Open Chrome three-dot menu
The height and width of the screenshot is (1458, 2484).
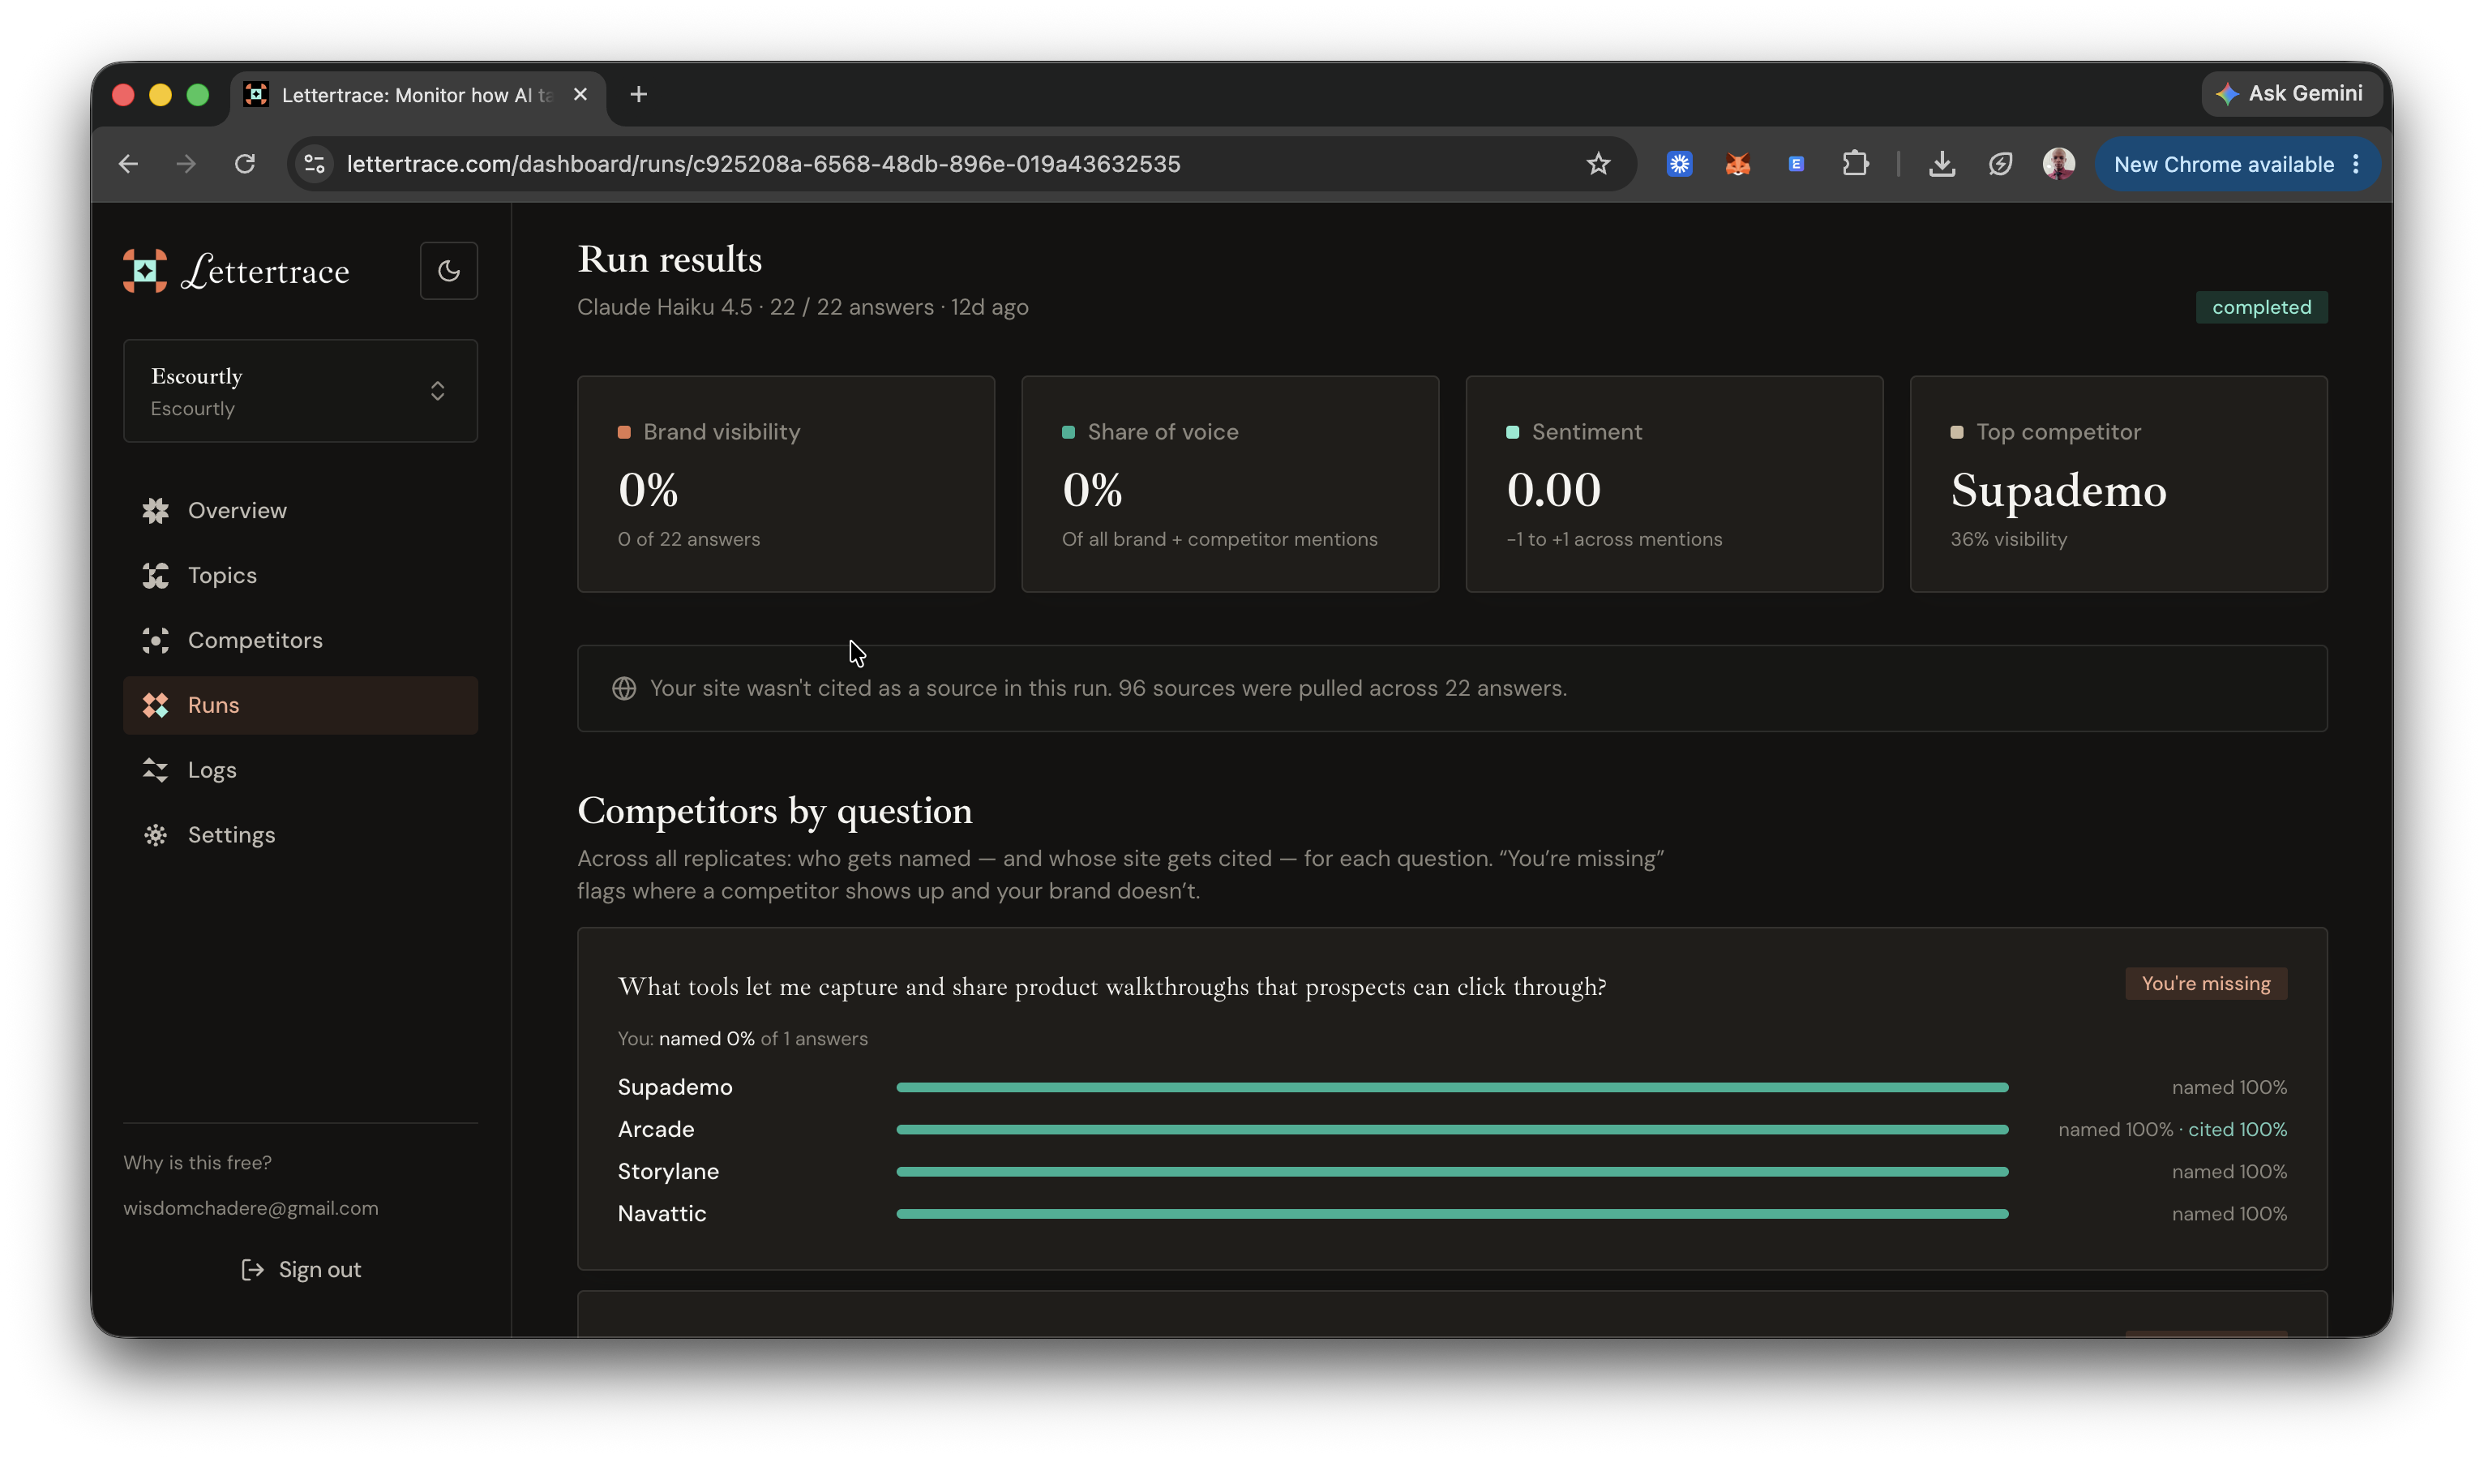point(2356,164)
